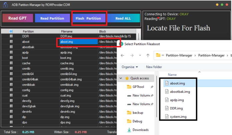Open recent locations dropdown chevron
The height and width of the screenshot is (135, 232).
(x=140, y=55)
